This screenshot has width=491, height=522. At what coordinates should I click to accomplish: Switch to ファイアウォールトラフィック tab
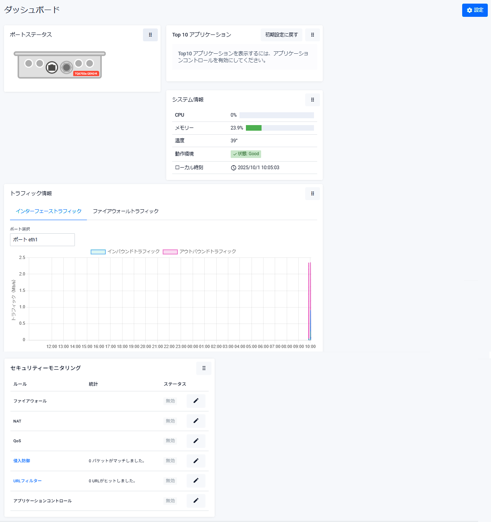126,211
